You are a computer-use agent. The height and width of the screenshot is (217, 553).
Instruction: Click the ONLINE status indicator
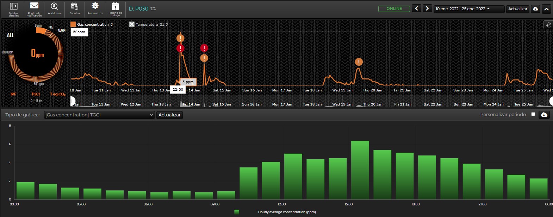tap(394, 9)
